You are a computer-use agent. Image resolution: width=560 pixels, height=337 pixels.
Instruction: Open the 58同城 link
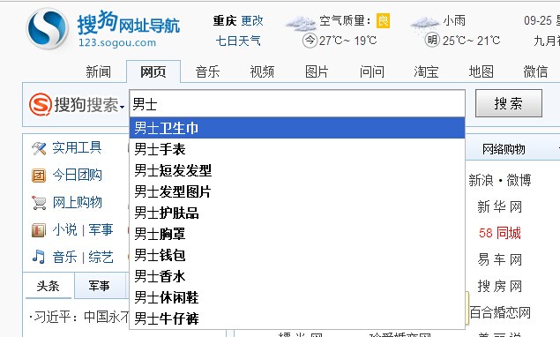[500, 234]
